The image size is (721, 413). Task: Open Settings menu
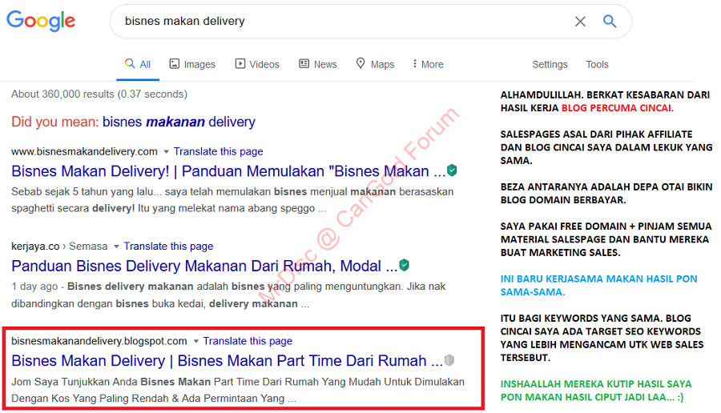coord(550,64)
